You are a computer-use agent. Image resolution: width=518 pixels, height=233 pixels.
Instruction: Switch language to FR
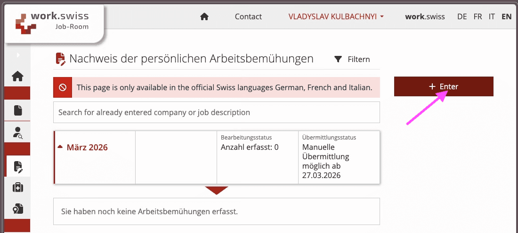pos(478,16)
